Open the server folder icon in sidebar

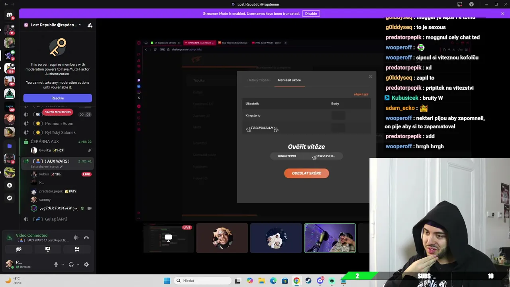(x=10, y=146)
